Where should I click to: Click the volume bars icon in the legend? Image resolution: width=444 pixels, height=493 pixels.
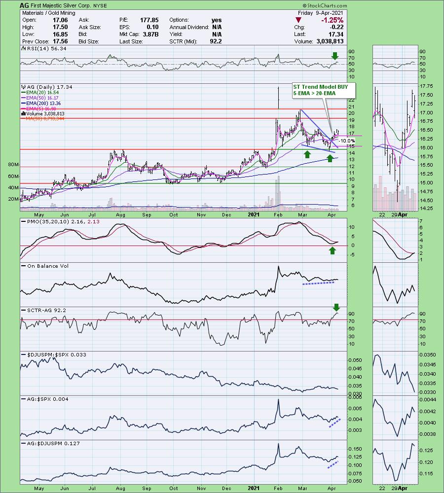23,114
